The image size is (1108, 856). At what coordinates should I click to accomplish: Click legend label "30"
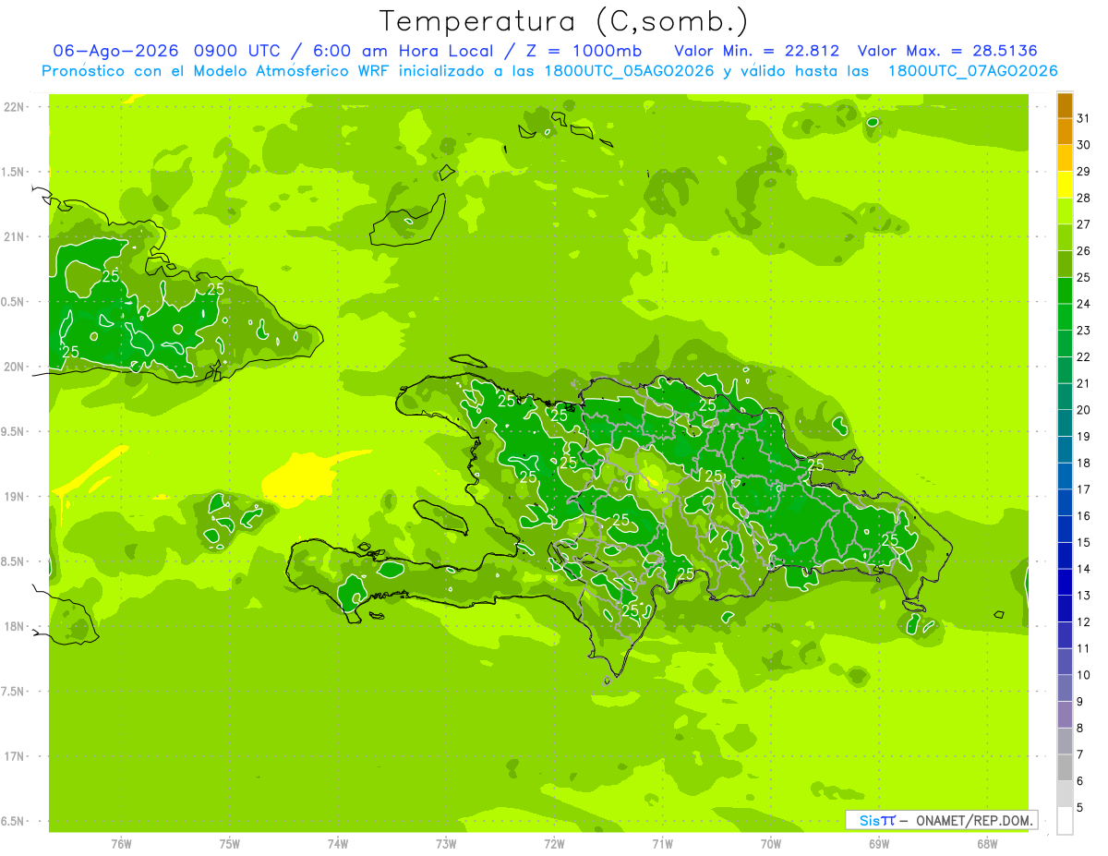[x=1084, y=145]
